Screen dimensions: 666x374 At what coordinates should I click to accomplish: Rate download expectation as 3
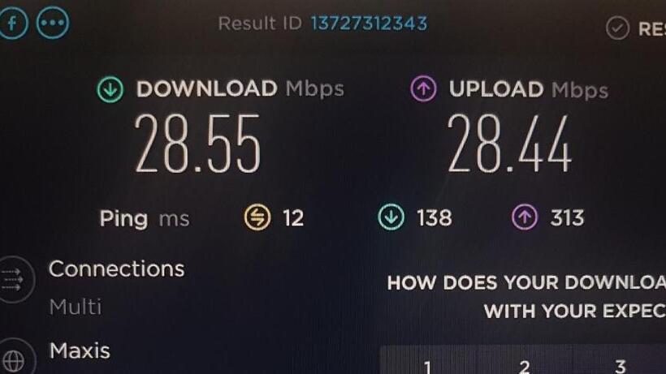621,366
